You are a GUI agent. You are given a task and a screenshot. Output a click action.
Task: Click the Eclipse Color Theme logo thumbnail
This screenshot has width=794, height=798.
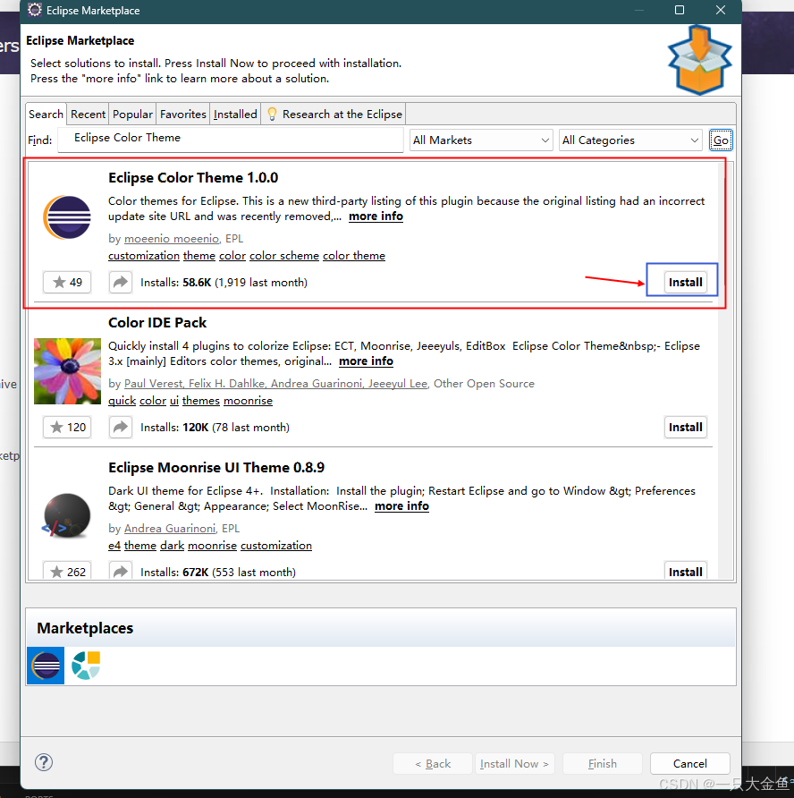pyautogui.click(x=67, y=217)
